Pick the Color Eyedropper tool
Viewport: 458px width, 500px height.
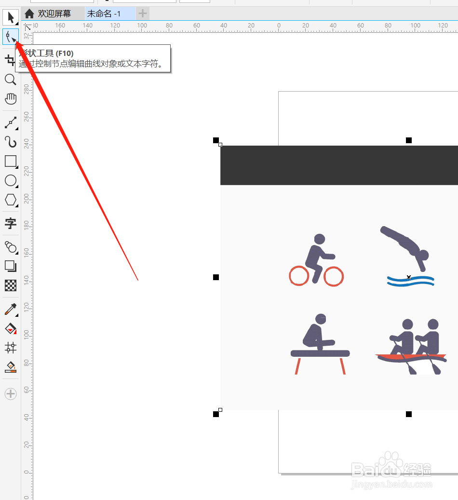(11, 310)
